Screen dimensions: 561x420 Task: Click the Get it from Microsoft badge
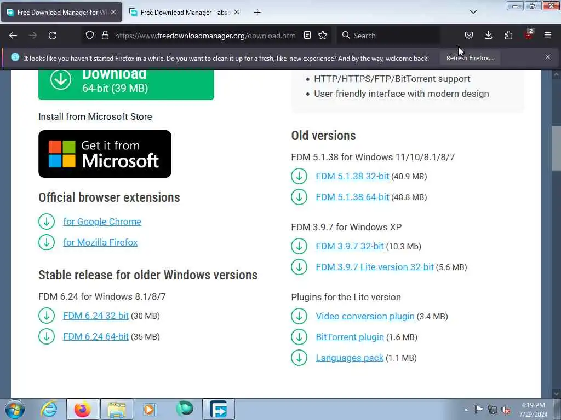(x=105, y=154)
